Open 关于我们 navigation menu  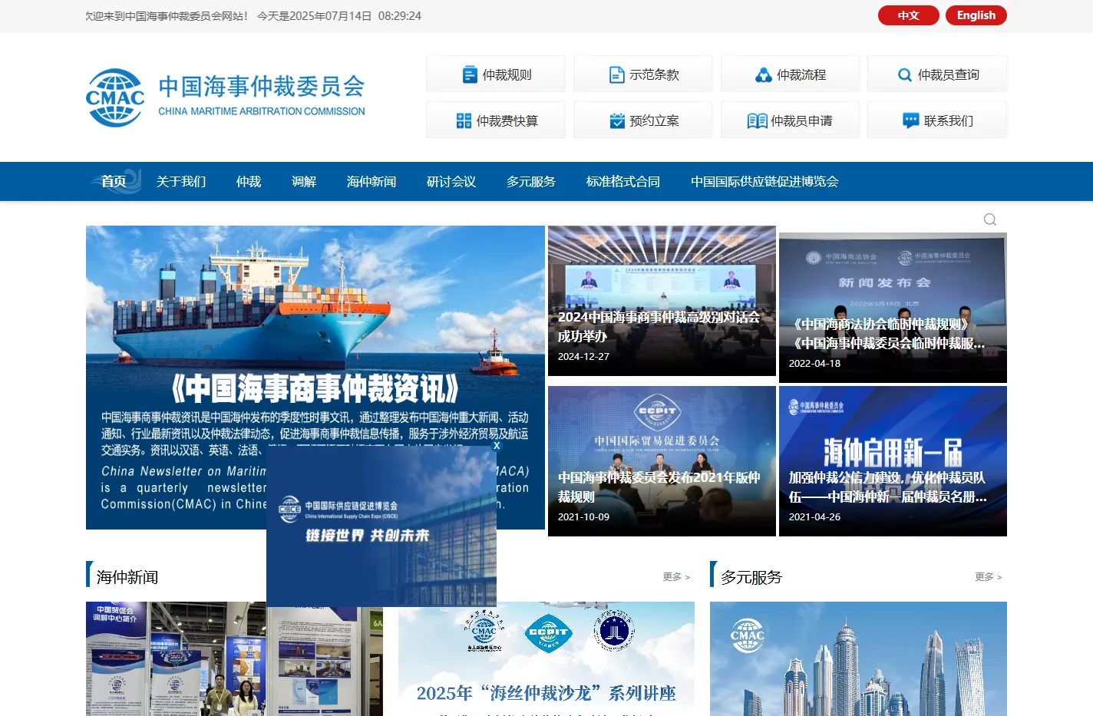click(181, 181)
